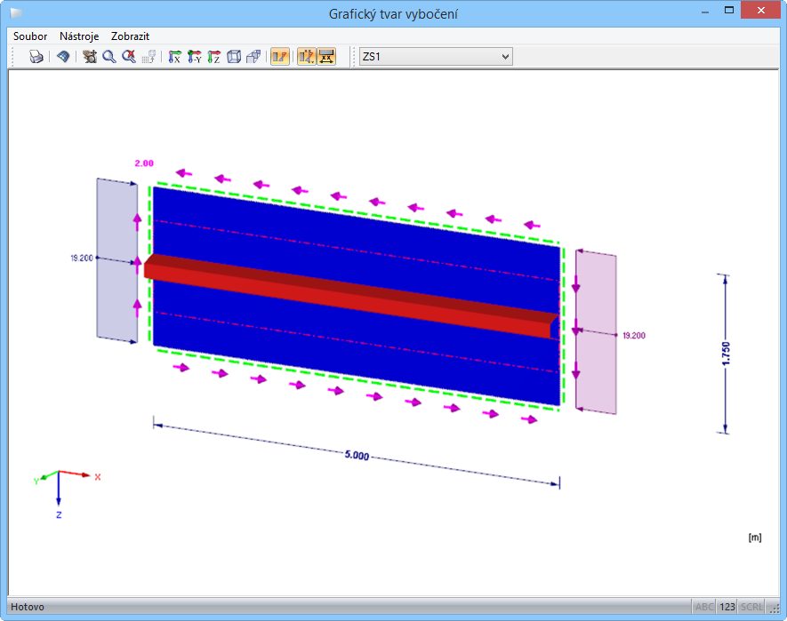Click the perspective box view icon
Screen dimensions: 787x621
coord(254,56)
